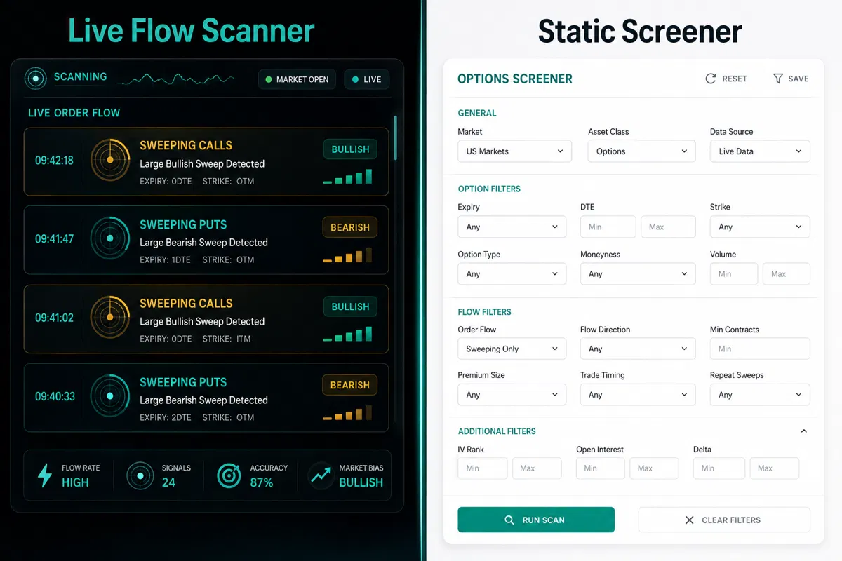Image resolution: width=842 pixels, height=561 pixels.
Task: Click the Volume Max input field
Action: pyautogui.click(x=787, y=274)
